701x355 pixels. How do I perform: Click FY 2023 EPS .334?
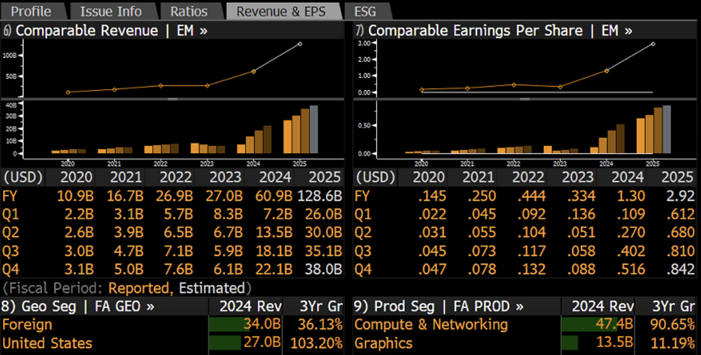[x=580, y=196]
